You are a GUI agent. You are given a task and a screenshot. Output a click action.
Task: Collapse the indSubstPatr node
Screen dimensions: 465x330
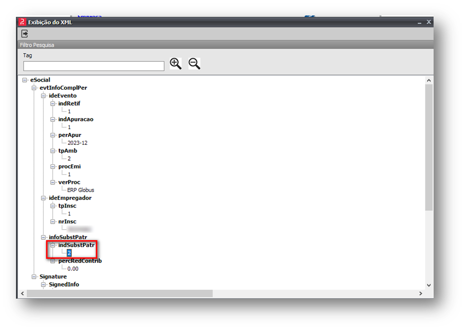point(53,245)
